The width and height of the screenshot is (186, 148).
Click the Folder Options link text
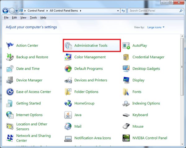click(x=86, y=92)
